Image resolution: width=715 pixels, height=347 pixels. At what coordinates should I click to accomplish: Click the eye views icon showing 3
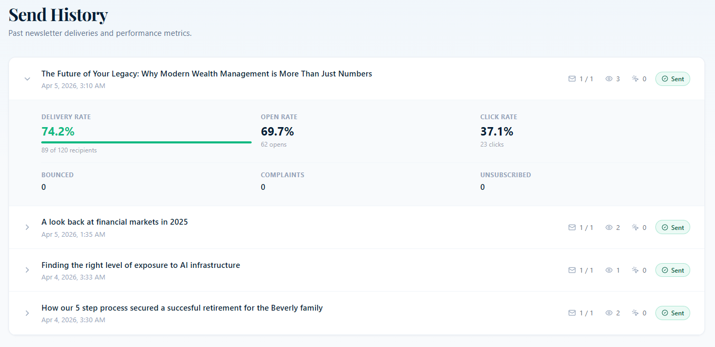tap(609, 79)
